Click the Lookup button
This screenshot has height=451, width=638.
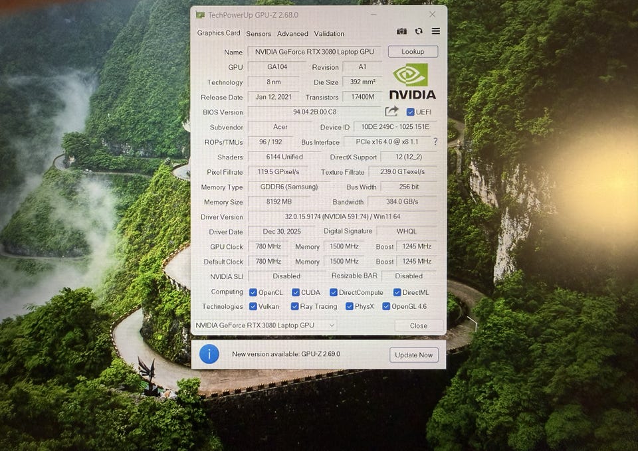pyautogui.click(x=413, y=52)
